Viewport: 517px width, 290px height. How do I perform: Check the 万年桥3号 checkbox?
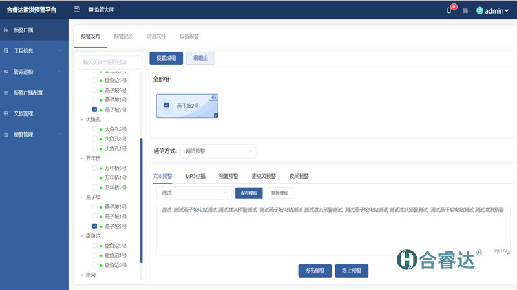tap(94, 168)
